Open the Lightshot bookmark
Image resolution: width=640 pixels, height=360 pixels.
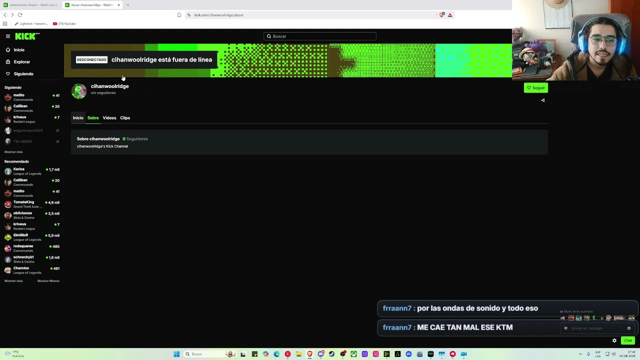click(x=31, y=23)
